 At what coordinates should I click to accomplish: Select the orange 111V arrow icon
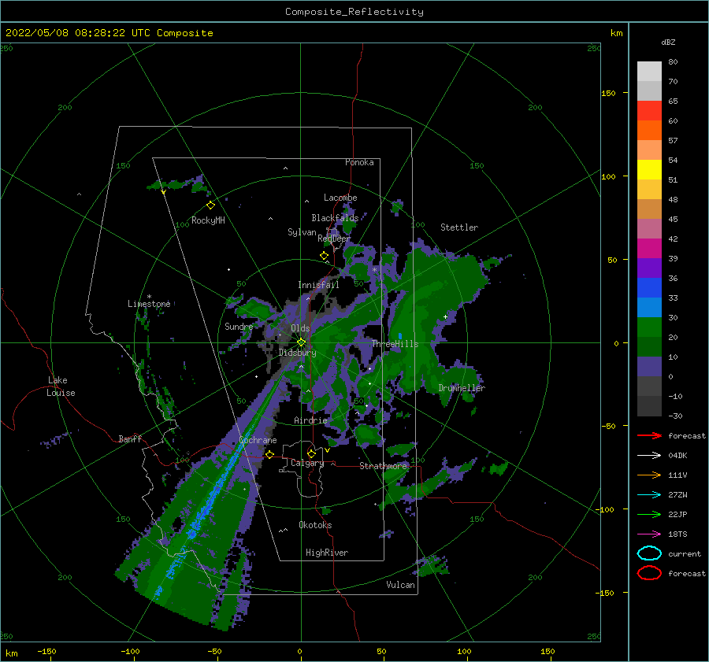[649, 475]
